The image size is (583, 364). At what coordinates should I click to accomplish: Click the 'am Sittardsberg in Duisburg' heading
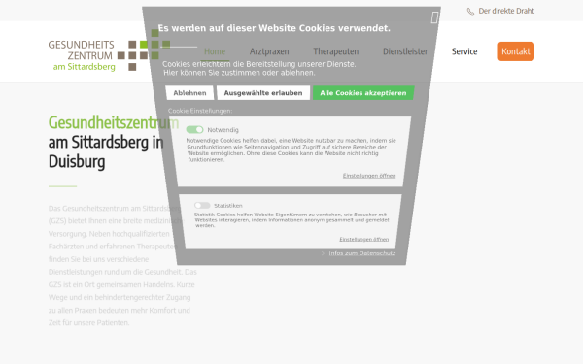[106, 151]
